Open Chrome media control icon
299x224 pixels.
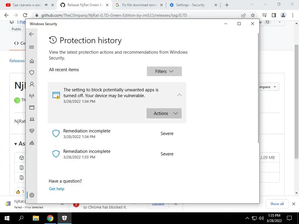coord(264,15)
